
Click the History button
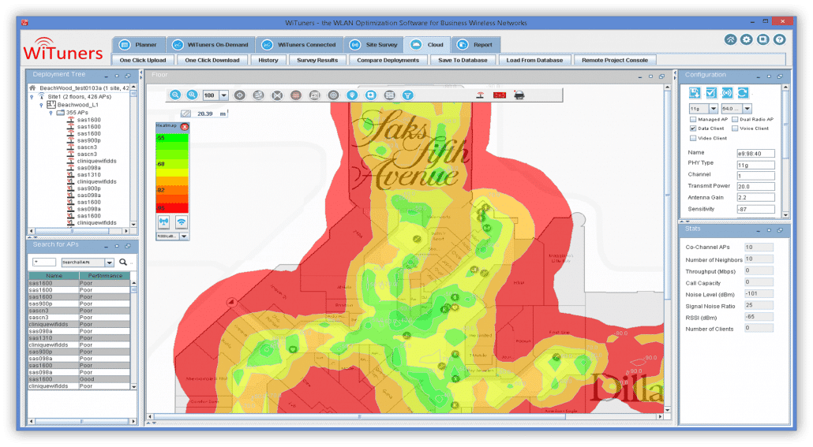click(x=268, y=60)
